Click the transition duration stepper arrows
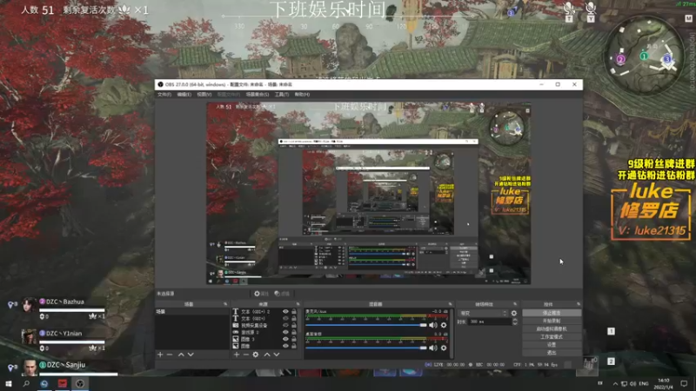 [515, 321]
